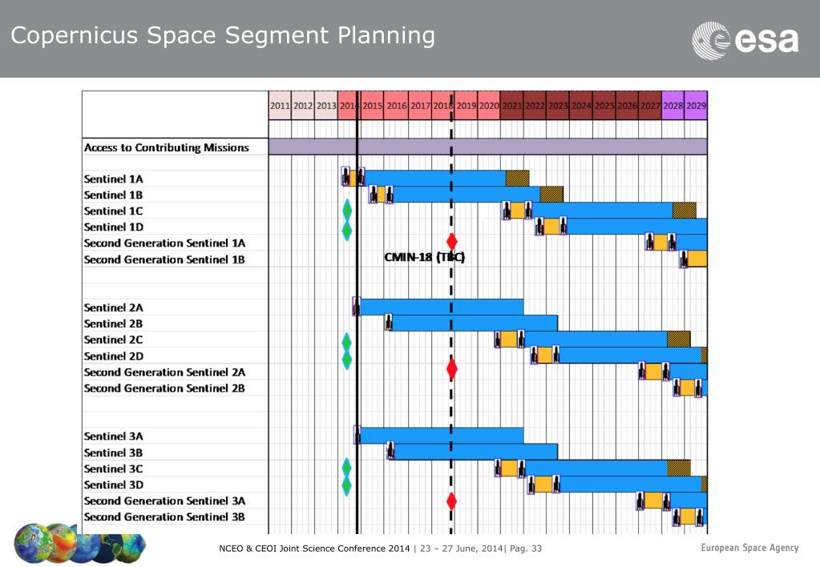
Task: Click the 2029 year header
Action: [696, 106]
